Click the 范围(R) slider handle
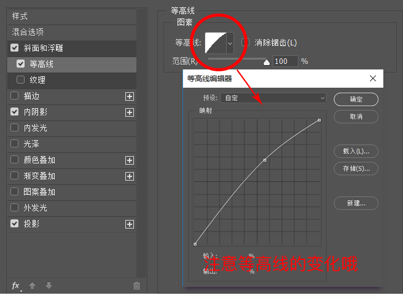Screen dimensions: 403x298 tap(267, 63)
